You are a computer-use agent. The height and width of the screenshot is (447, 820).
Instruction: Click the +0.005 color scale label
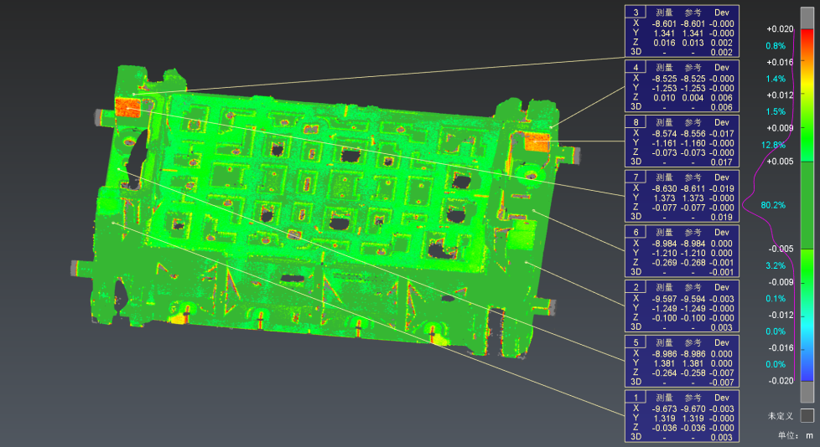tap(780, 162)
